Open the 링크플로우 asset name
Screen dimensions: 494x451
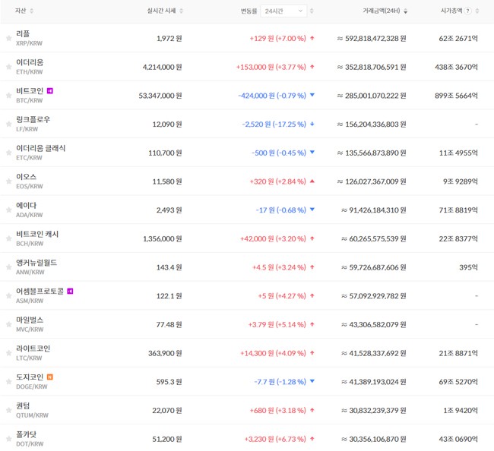pos(33,120)
